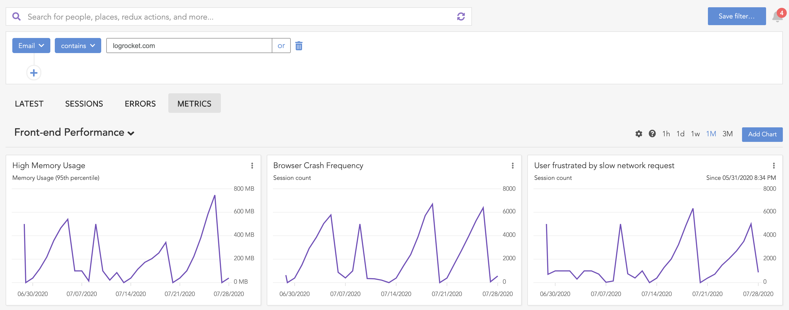Screen dimensions: 789x310
Task: Select the 3M time range
Action: tap(727, 134)
